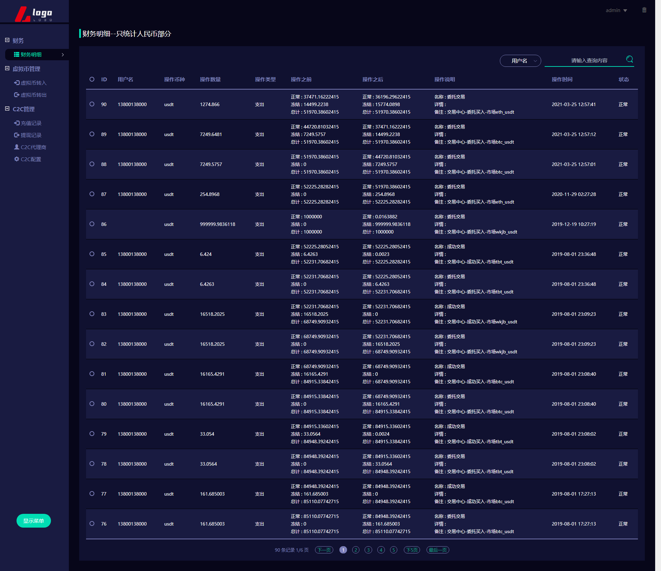Go to page 3 in pagination

[368, 550]
